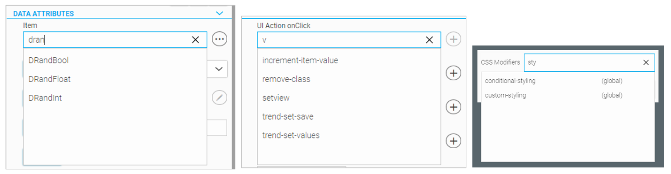Click plus button next to setview
This screenshot has height=174, width=671.
[x=453, y=107]
